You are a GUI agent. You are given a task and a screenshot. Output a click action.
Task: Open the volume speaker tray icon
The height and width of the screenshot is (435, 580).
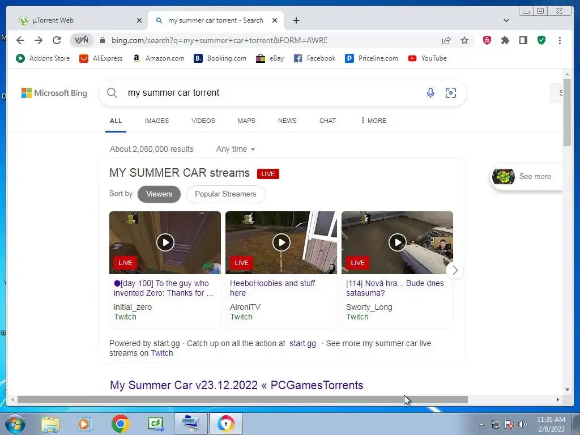pos(523,424)
